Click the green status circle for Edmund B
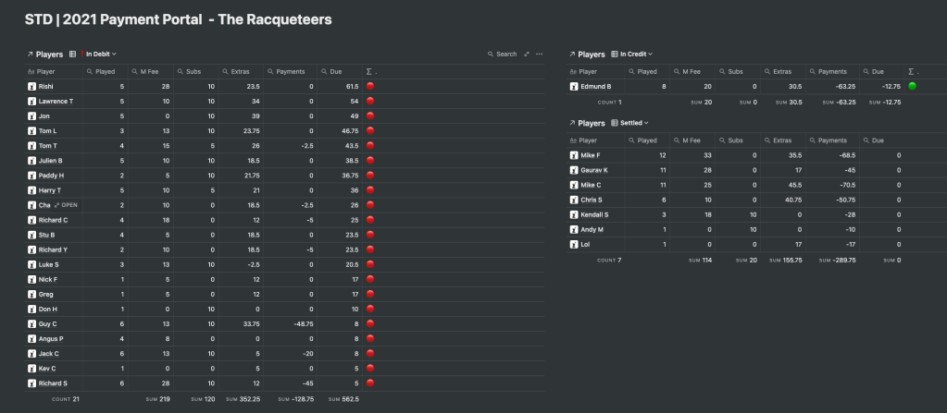947x413 pixels. point(912,86)
